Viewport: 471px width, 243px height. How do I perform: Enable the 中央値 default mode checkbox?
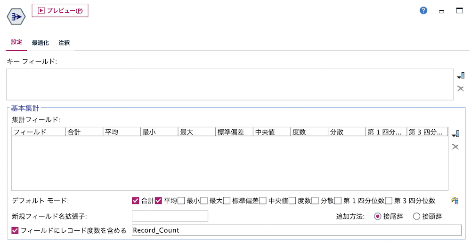pyautogui.click(x=263, y=200)
